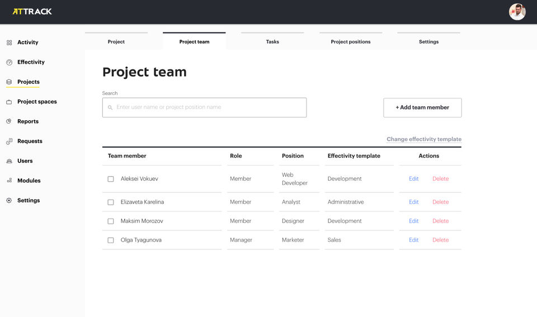
Task: Click the Effectivity gauge icon
Action: [x=10, y=62]
